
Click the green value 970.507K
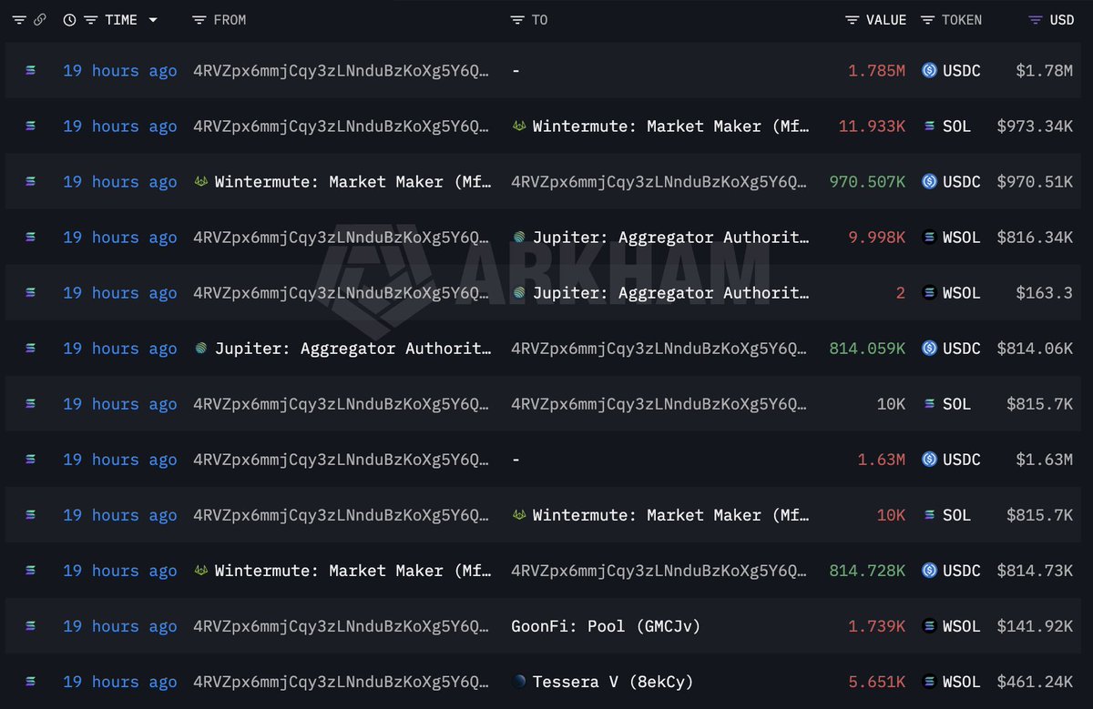pos(867,181)
